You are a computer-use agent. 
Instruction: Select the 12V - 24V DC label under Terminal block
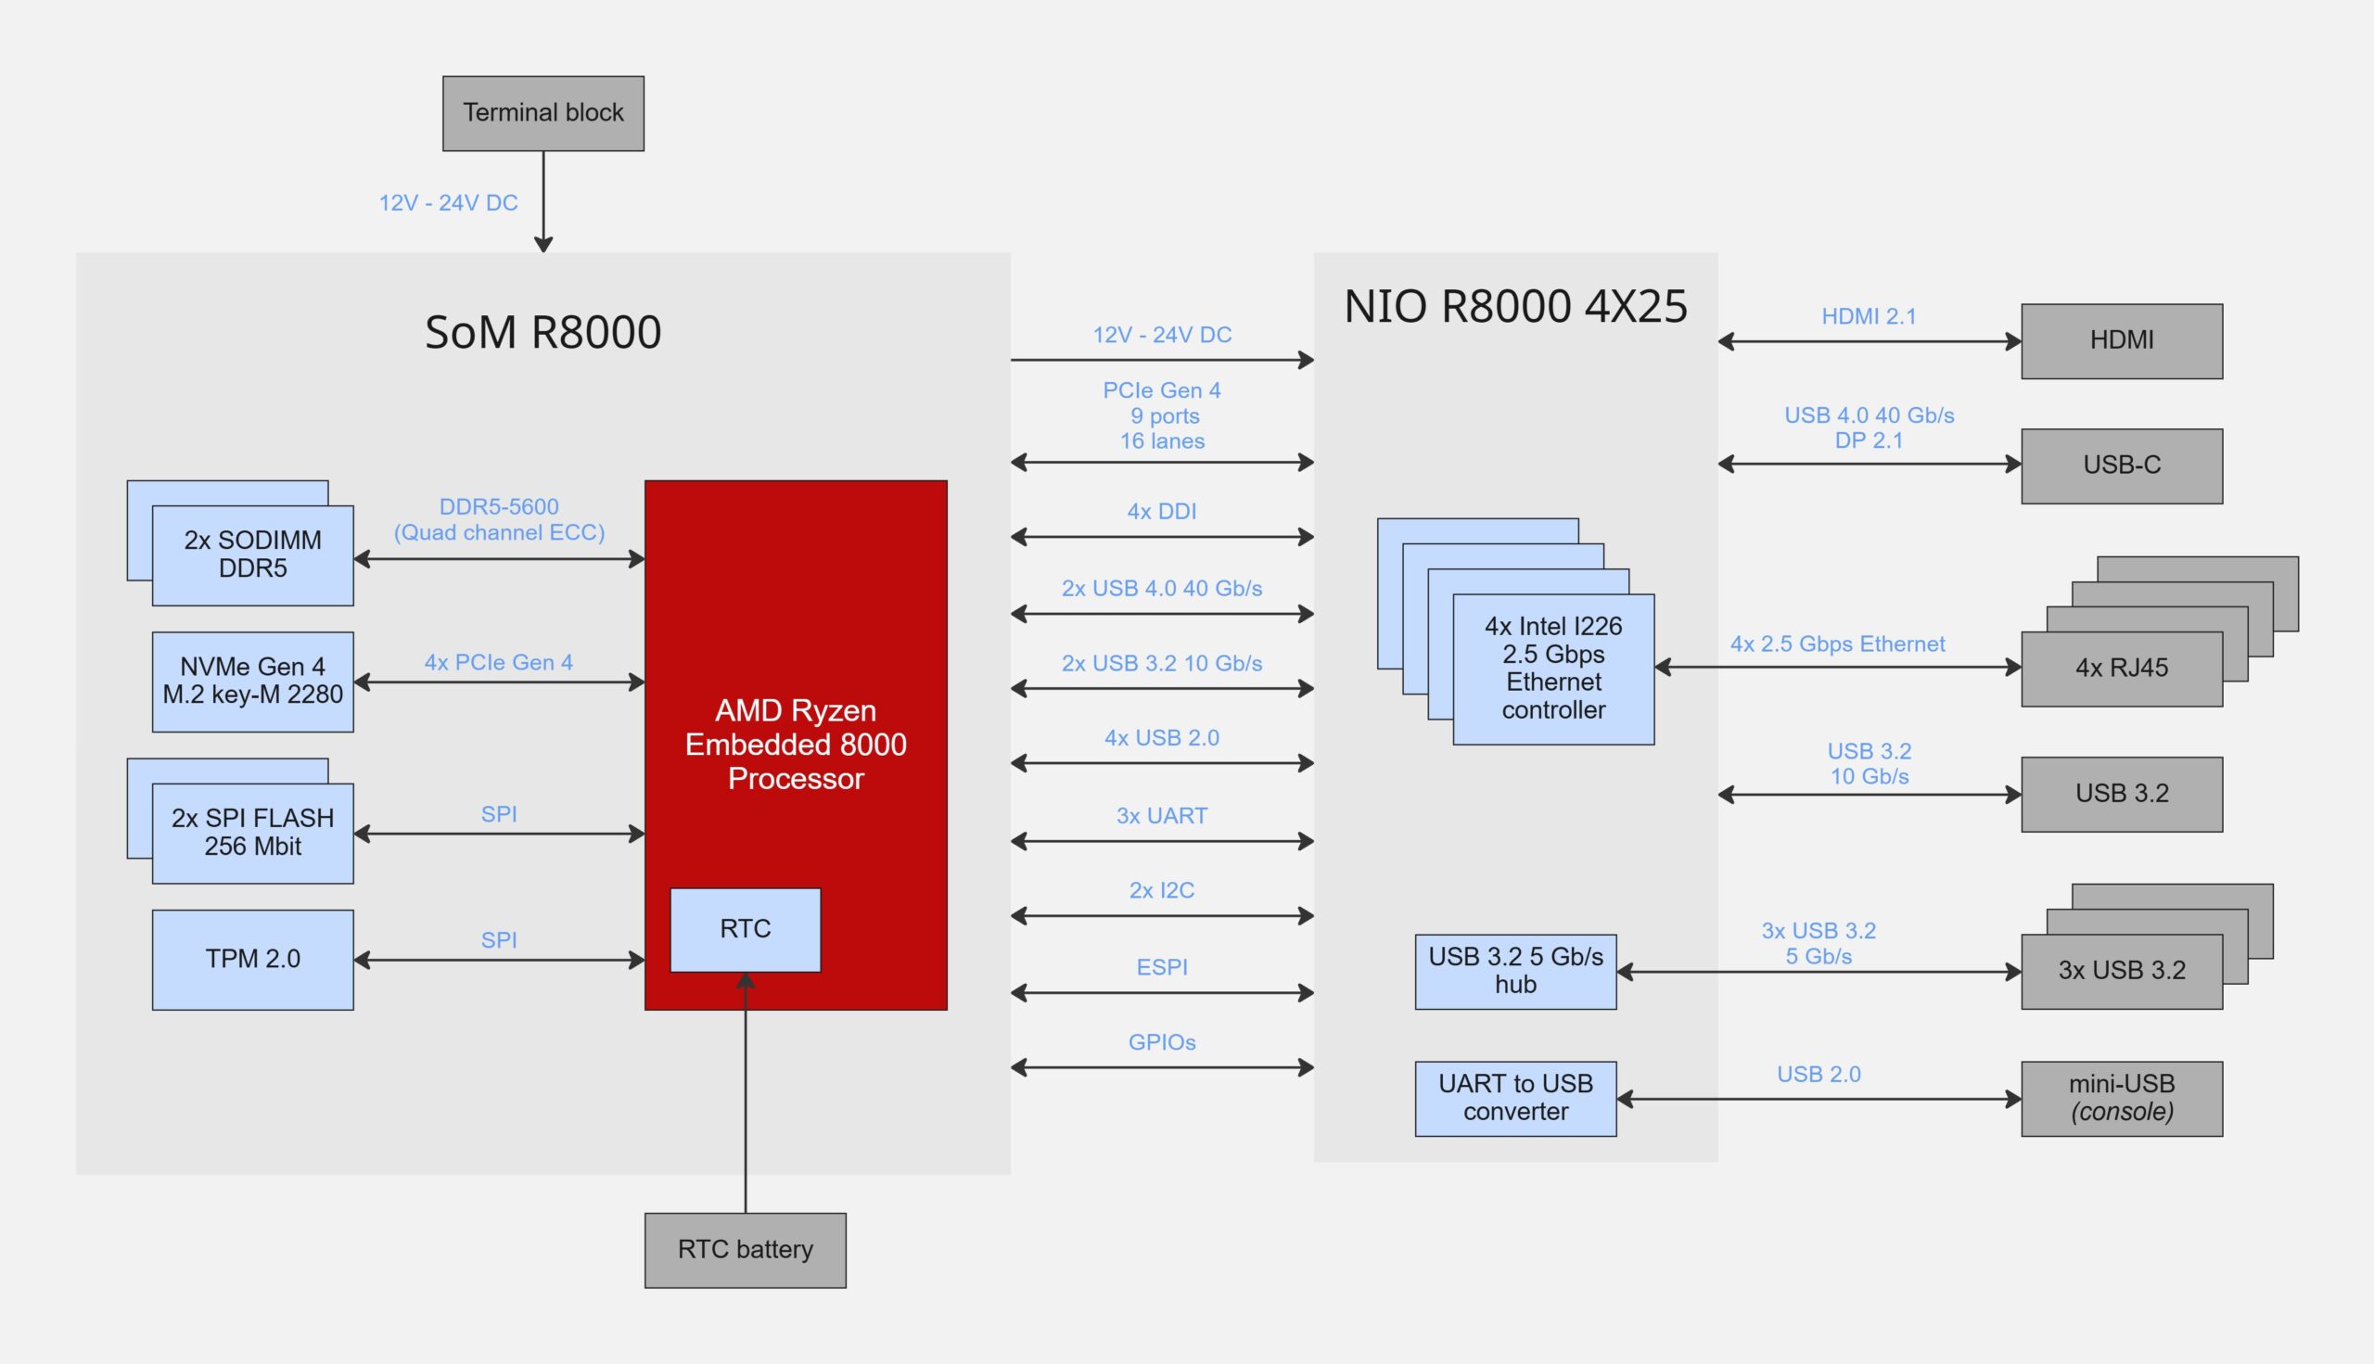[448, 203]
